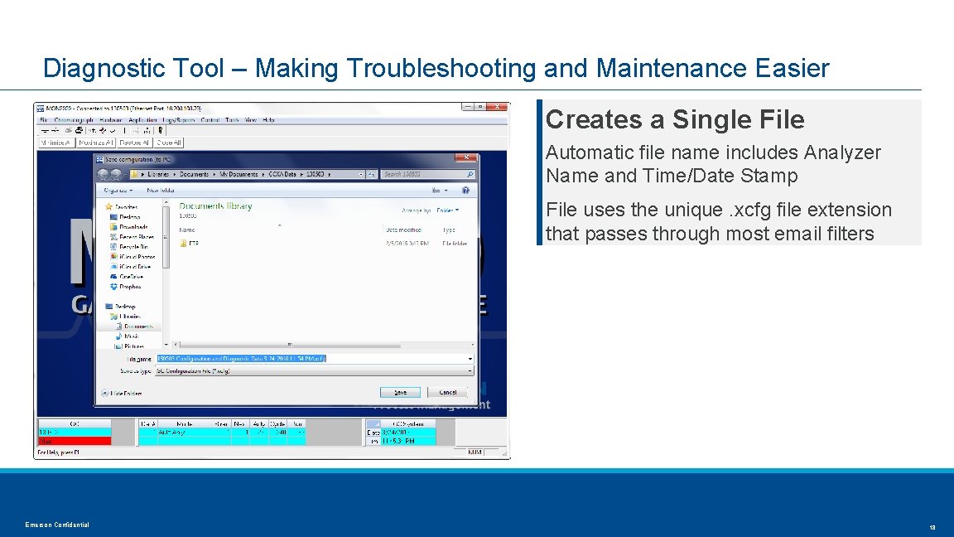Click the context help icon in toolbar
954x537 pixels.
click(161, 130)
